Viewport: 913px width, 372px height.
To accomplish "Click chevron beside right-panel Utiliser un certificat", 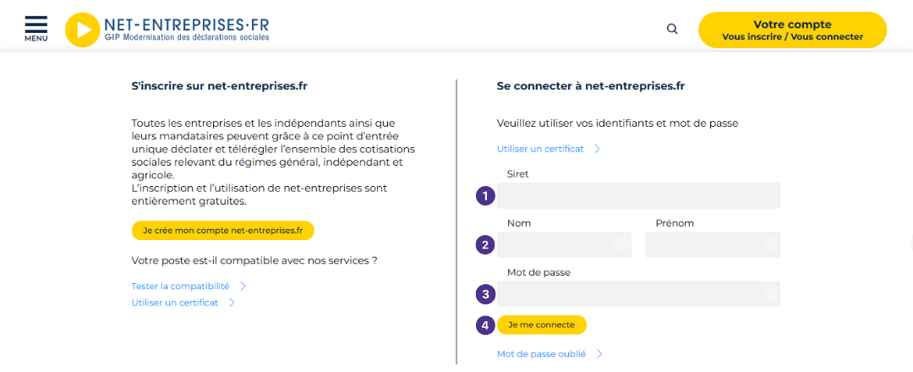I will coord(597,149).
